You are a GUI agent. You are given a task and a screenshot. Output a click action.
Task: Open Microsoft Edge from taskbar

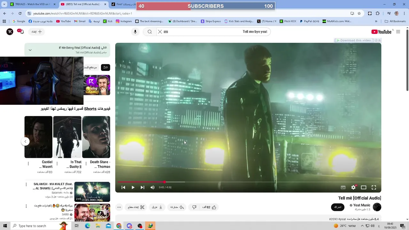87,226
